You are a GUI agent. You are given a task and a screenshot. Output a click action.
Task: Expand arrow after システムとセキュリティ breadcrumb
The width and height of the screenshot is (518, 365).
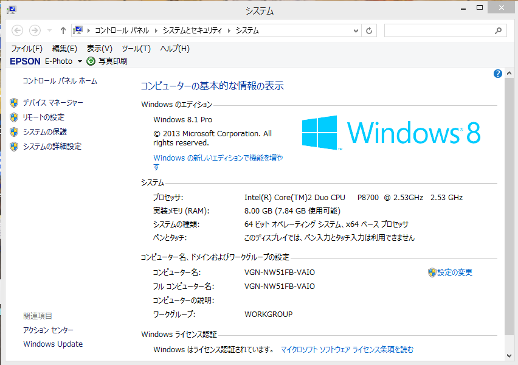coord(229,31)
